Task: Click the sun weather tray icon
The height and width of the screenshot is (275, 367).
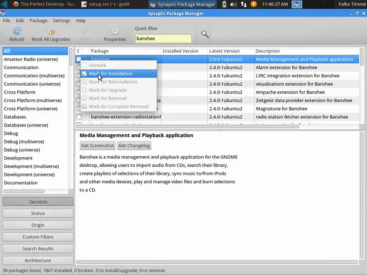Action: coord(254,4)
